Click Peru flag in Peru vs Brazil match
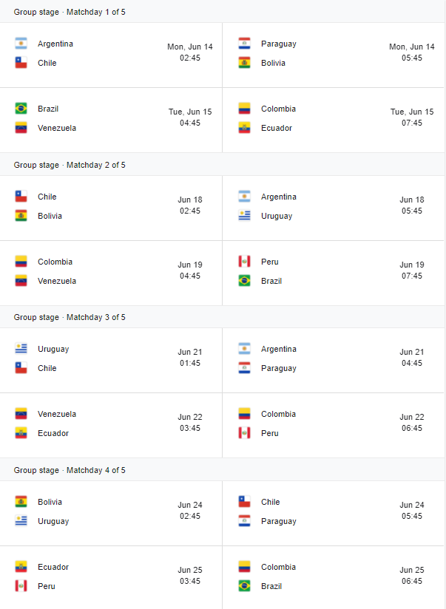This screenshot has width=446, height=609. tap(244, 262)
